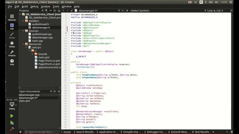This screenshot has height=134, width=239.
Task: Show the Debugger Console pane
Action: pyautogui.click(x=155, y=132)
